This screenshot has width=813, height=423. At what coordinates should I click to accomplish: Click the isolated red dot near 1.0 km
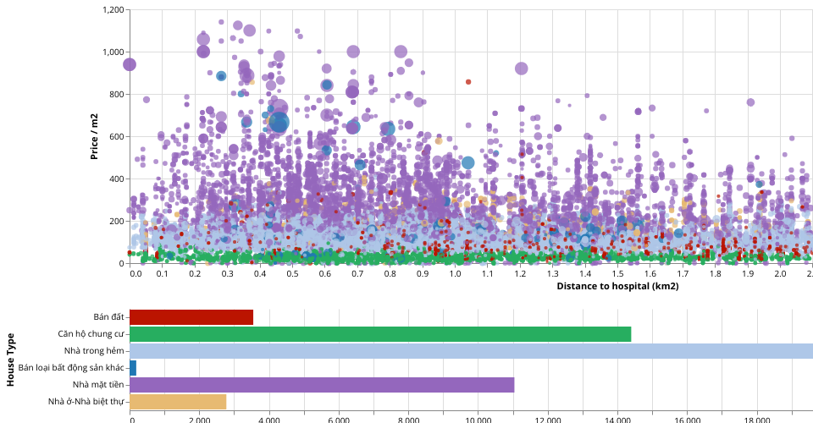468,82
